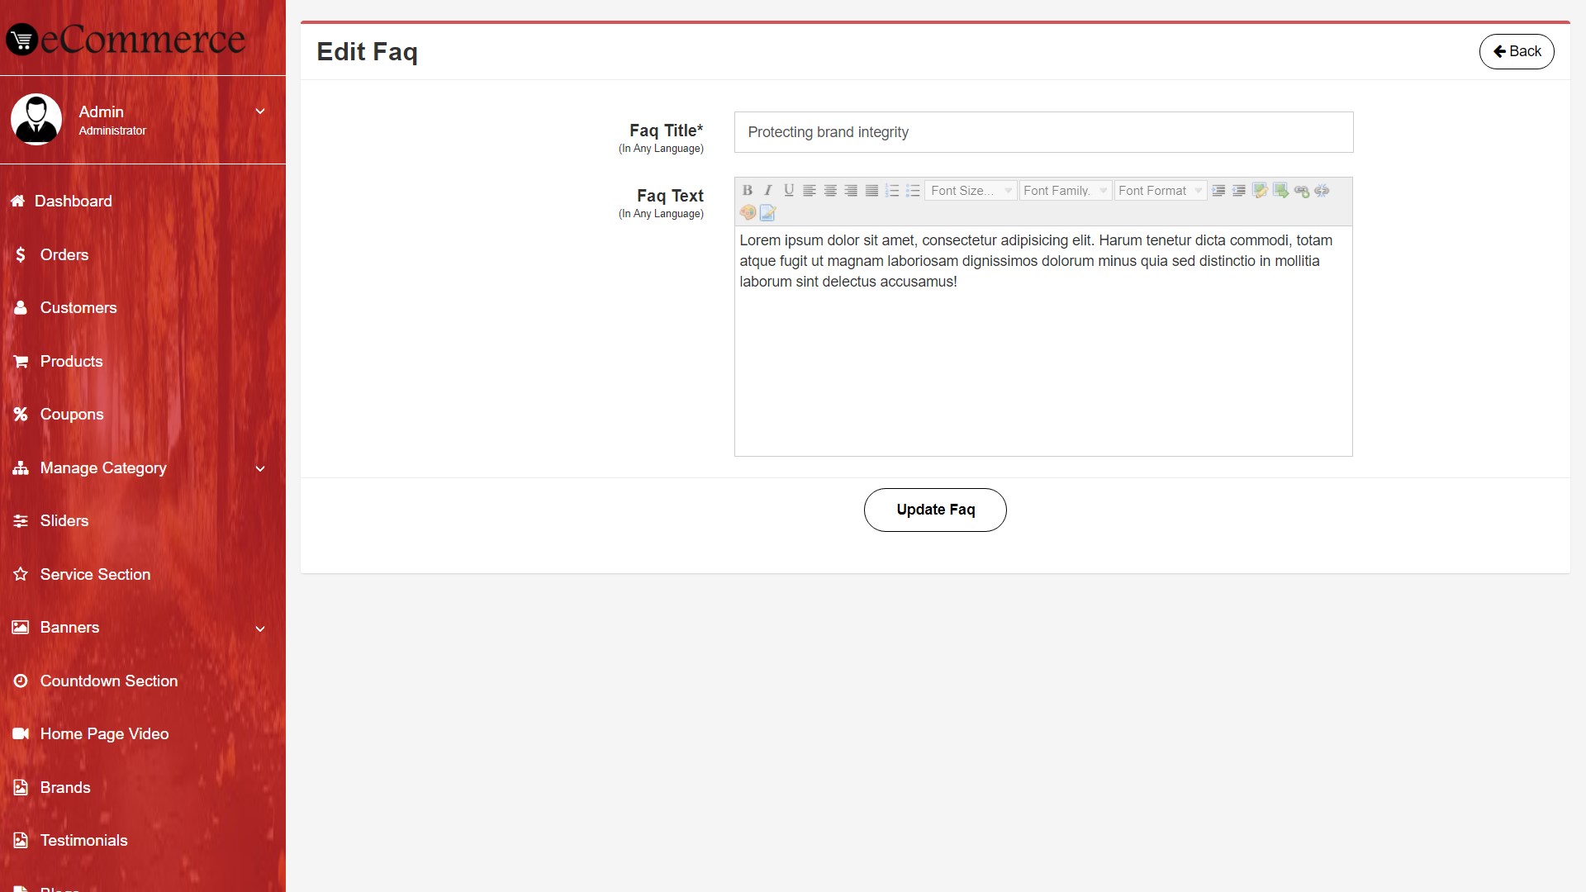Toggle italic formatting in the editor
1586x892 pixels.
click(767, 191)
